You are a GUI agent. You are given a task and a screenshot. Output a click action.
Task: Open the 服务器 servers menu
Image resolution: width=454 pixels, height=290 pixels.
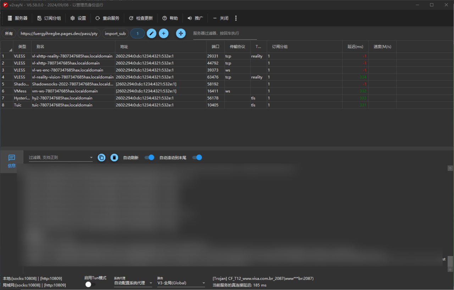pyautogui.click(x=18, y=18)
